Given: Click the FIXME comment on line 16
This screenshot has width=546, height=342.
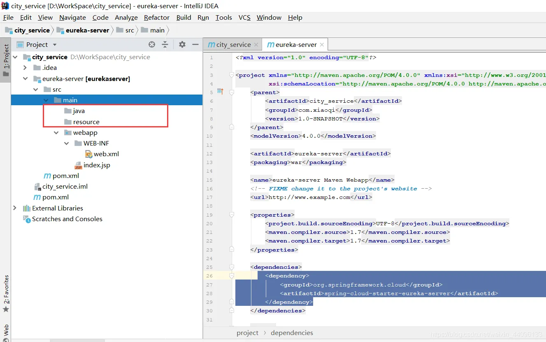Looking at the screenshot, I should (x=341, y=189).
